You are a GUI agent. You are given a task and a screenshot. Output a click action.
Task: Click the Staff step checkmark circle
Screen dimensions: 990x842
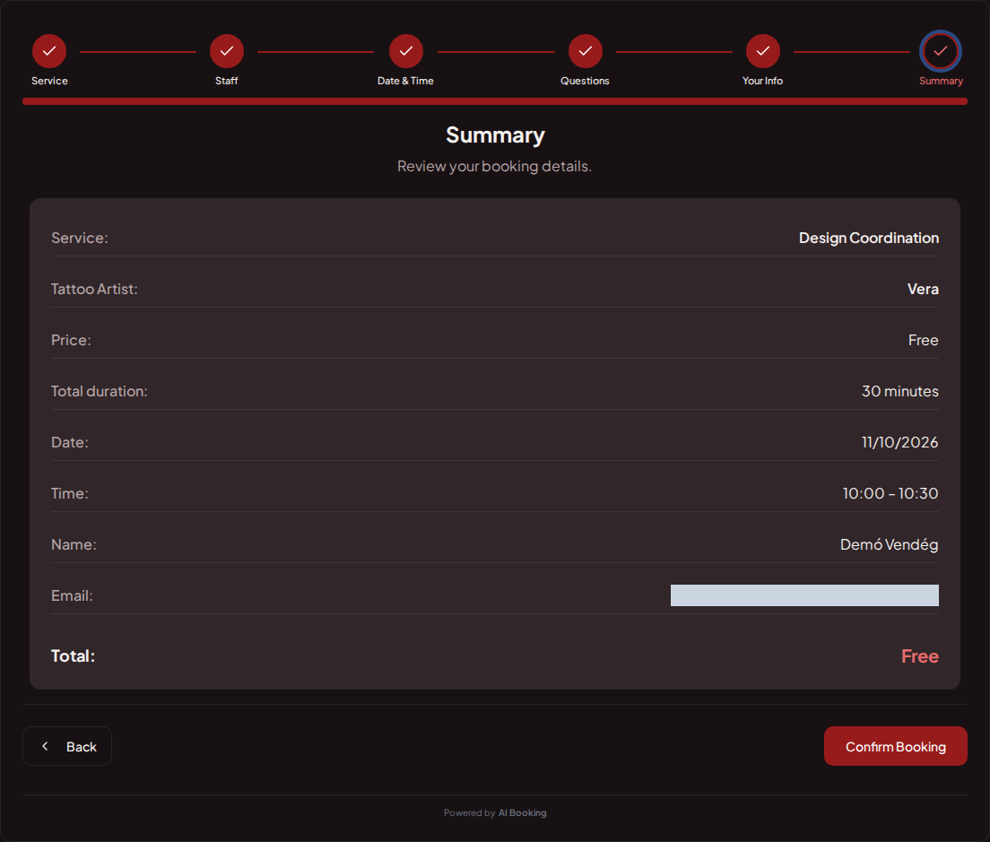click(x=227, y=51)
